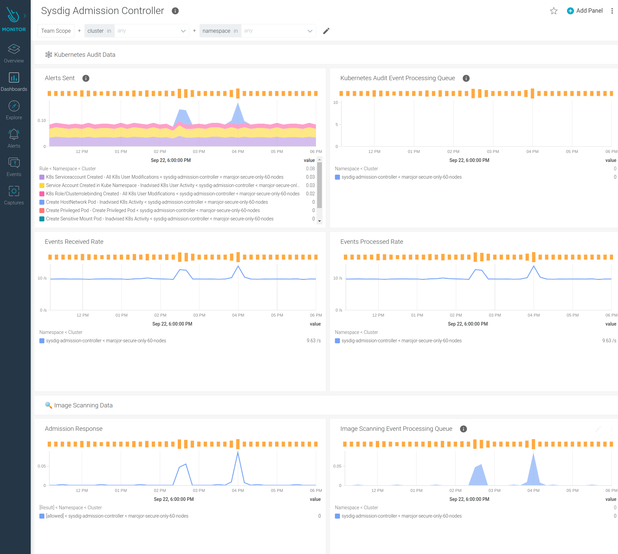Screen dimensions: 618x554
Task: Show info for Kubernetes Audit Event Processing Queue
Action: [x=466, y=78]
